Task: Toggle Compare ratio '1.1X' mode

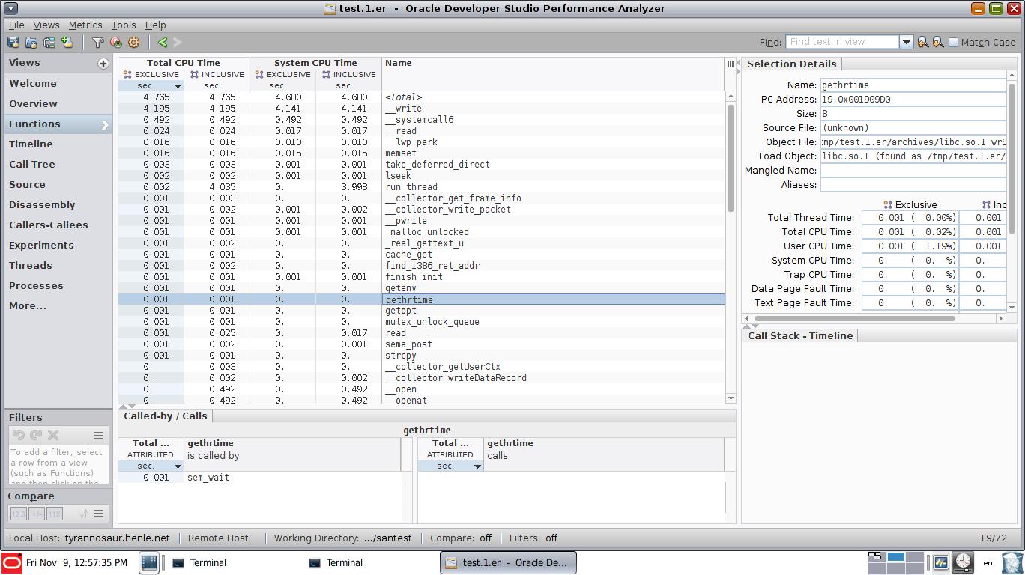Action: coord(54,514)
